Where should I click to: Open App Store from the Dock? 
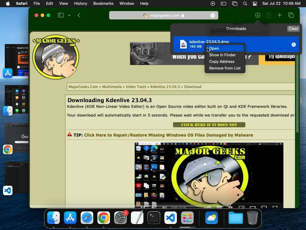(x=70, y=217)
